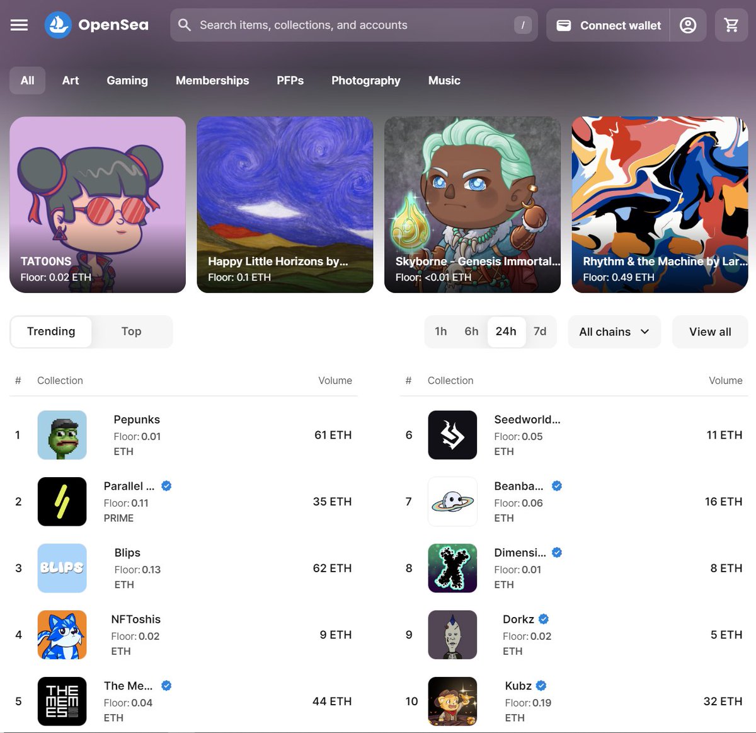This screenshot has height=733, width=756.
Task: Click the 9 ETH volume value
Action: tap(335, 635)
